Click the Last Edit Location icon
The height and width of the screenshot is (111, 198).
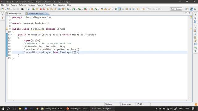(150, 9)
